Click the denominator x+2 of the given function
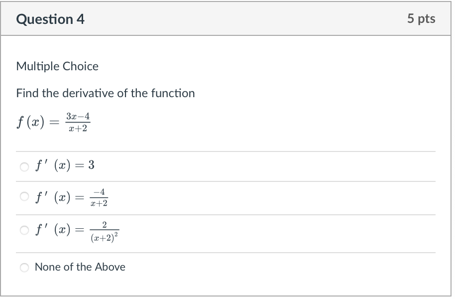This screenshot has height=299, width=455. pyautogui.click(x=78, y=128)
